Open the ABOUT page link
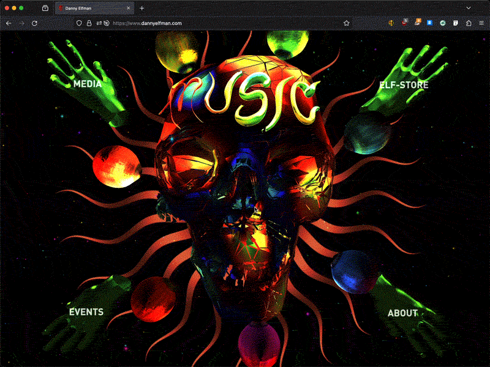Viewport: 490px width, 367px height. [402, 313]
